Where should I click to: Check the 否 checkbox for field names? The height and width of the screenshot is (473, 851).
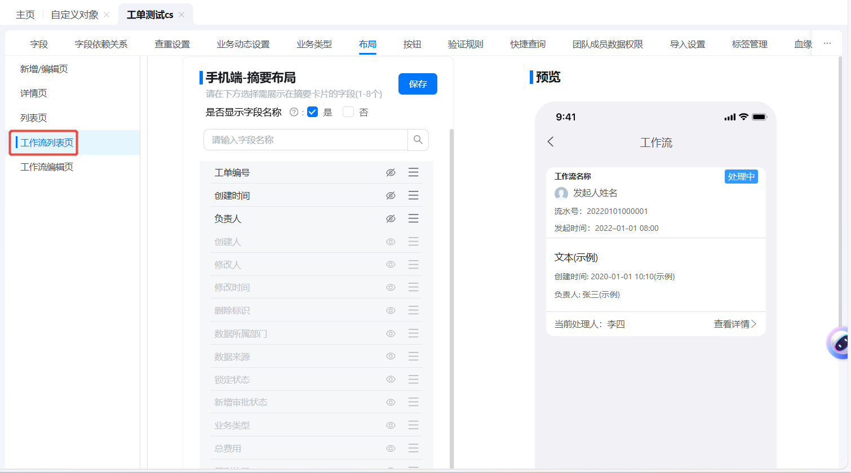pyautogui.click(x=348, y=112)
